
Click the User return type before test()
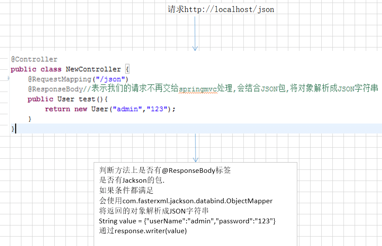66,99
